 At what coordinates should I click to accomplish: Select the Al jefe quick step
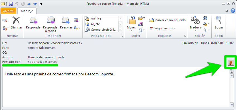(101, 24)
